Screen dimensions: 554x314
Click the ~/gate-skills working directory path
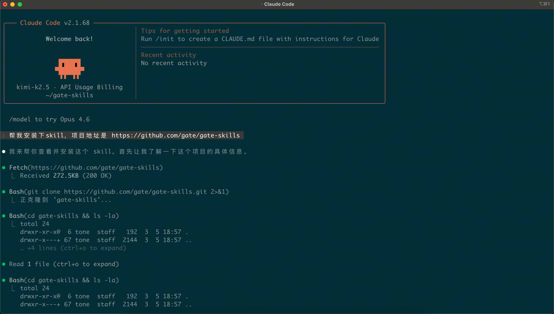click(x=69, y=95)
